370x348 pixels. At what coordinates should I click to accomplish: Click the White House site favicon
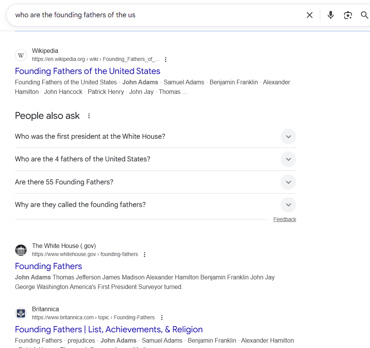point(21,250)
